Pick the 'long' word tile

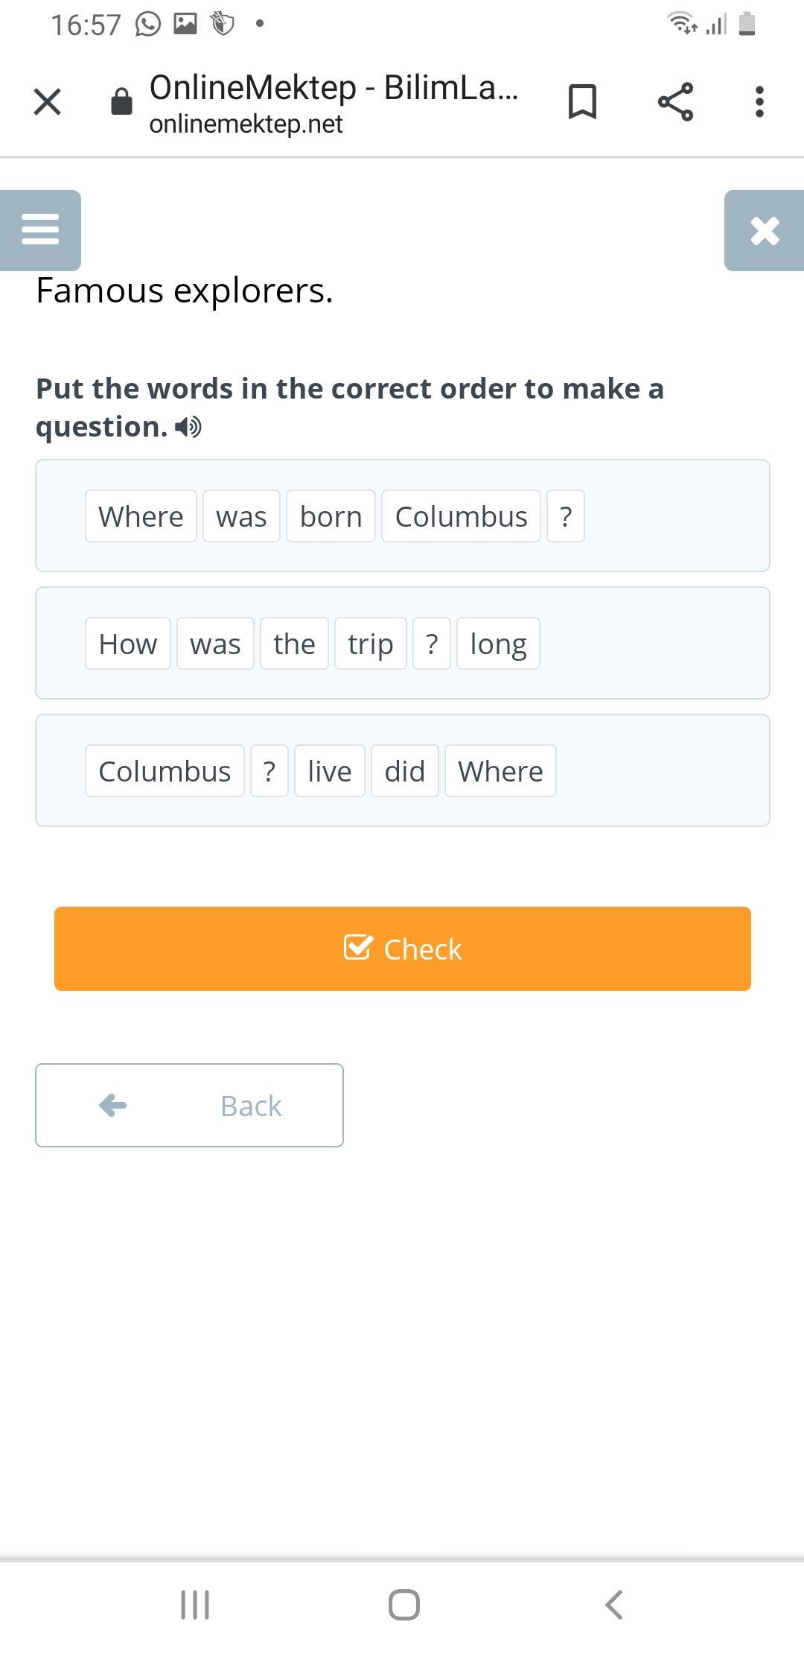click(x=498, y=644)
